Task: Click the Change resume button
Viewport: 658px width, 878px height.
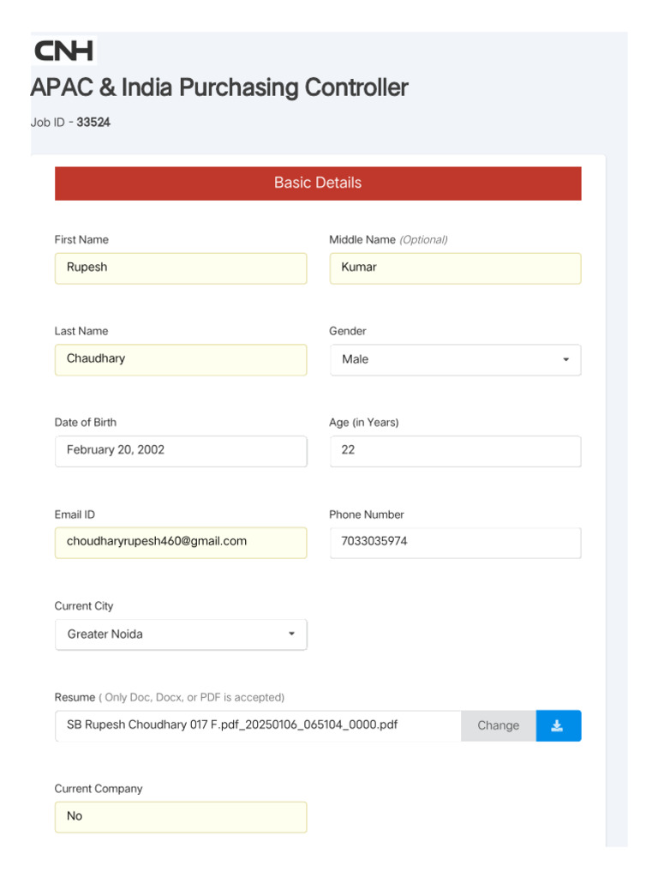Action: (x=498, y=725)
